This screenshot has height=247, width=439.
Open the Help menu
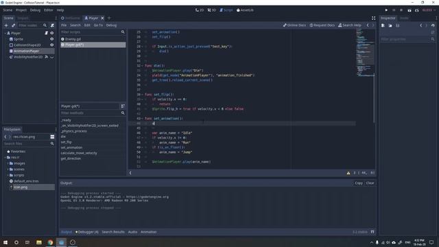coord(60,10)
